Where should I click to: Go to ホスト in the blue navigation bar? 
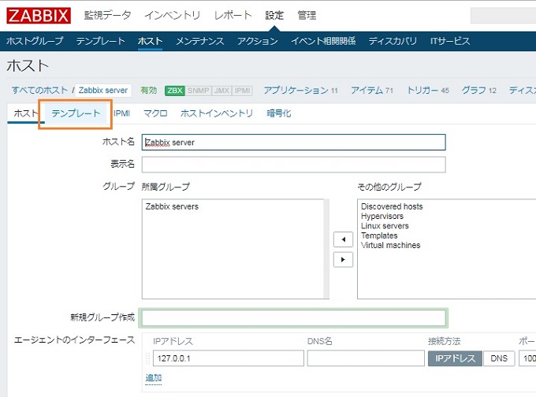[150, 41]
